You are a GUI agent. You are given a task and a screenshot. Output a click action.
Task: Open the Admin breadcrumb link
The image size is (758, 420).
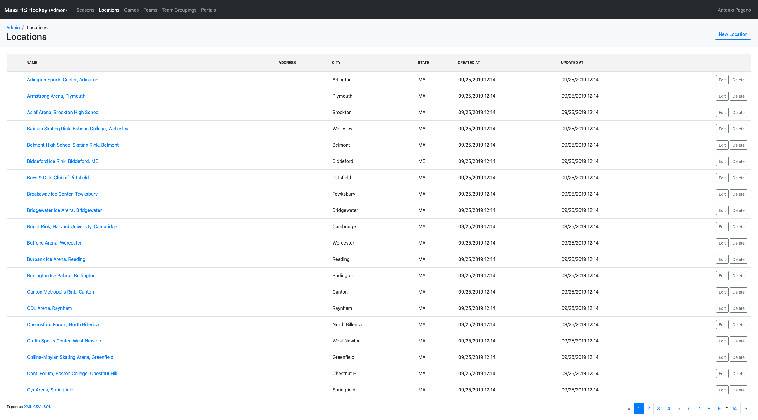point(13,27)
